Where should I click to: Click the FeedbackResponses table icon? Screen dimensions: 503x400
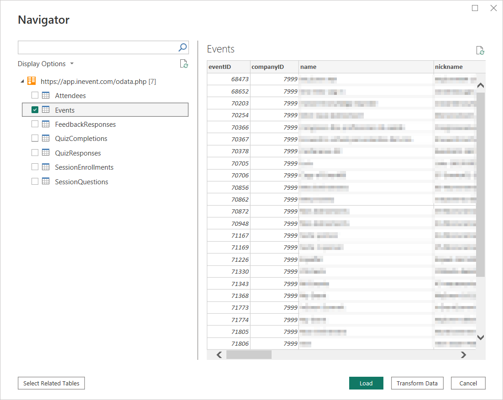click(46, 124)
